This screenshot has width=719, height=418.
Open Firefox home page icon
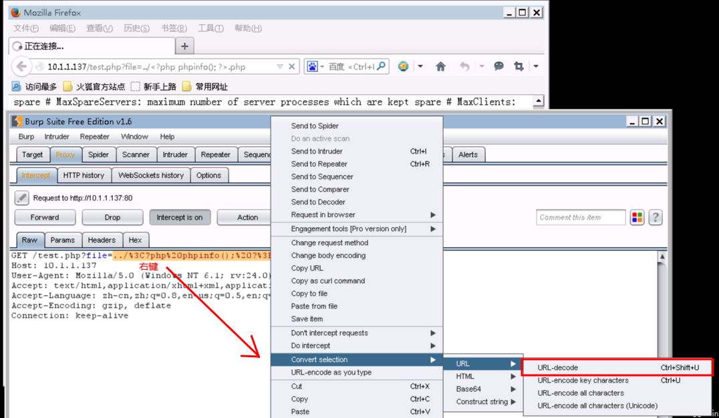[x=440, y=67]
